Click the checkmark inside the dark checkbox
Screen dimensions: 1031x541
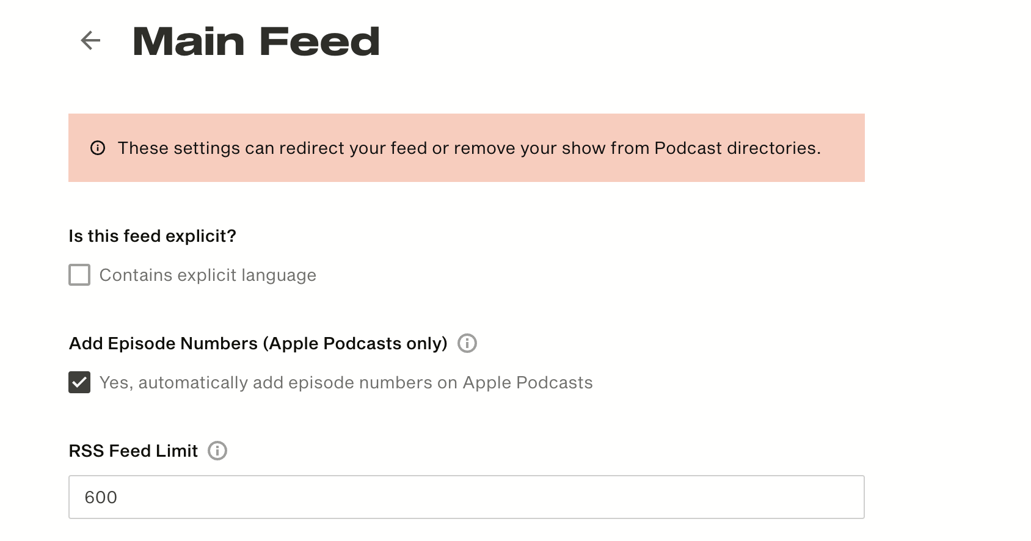79,382
